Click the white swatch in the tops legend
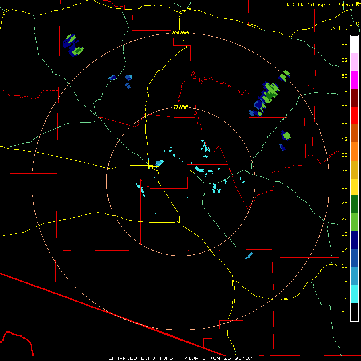The height and width of the screenshot is (361, 361). [354, 44]
